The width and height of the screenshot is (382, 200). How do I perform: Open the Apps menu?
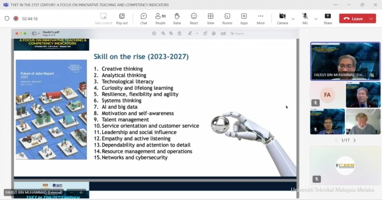pyautogui.click(x=244, y=19)
